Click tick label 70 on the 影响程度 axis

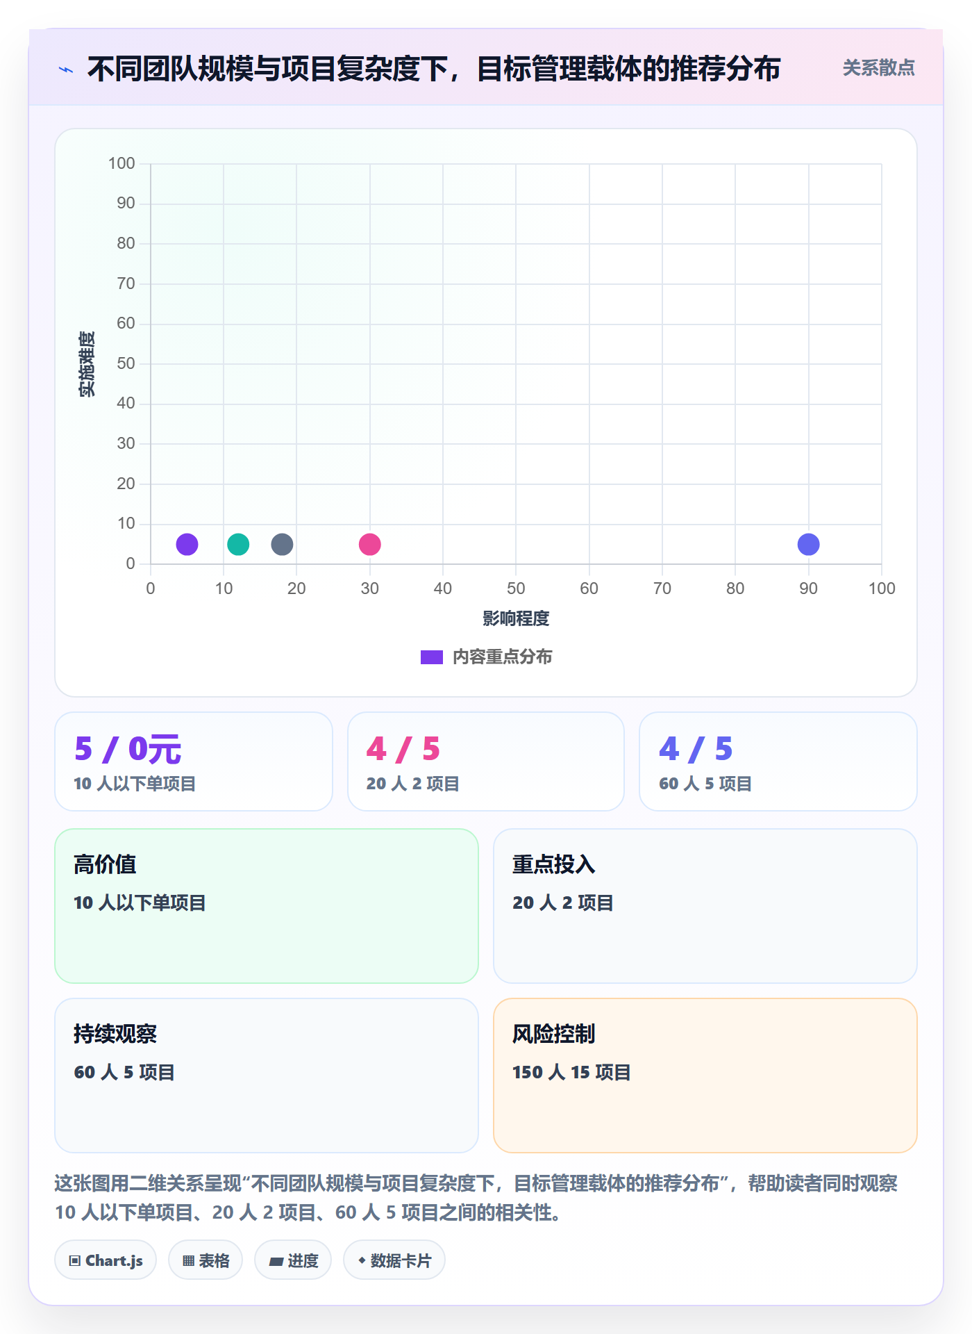tap(662, 588)
